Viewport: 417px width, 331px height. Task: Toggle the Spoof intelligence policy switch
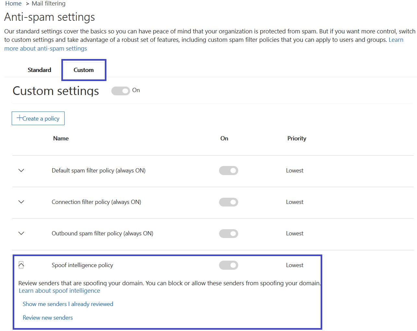[x=228, y=265]
